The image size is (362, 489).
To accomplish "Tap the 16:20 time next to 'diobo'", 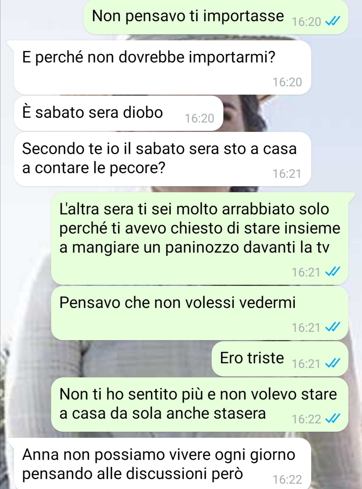I will click(199, 118).
